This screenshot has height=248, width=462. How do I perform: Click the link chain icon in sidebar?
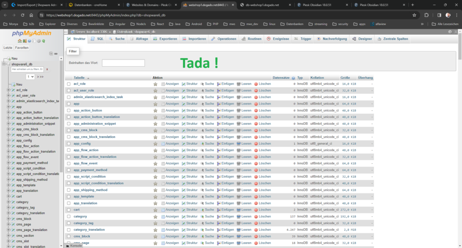click(56, 53)
